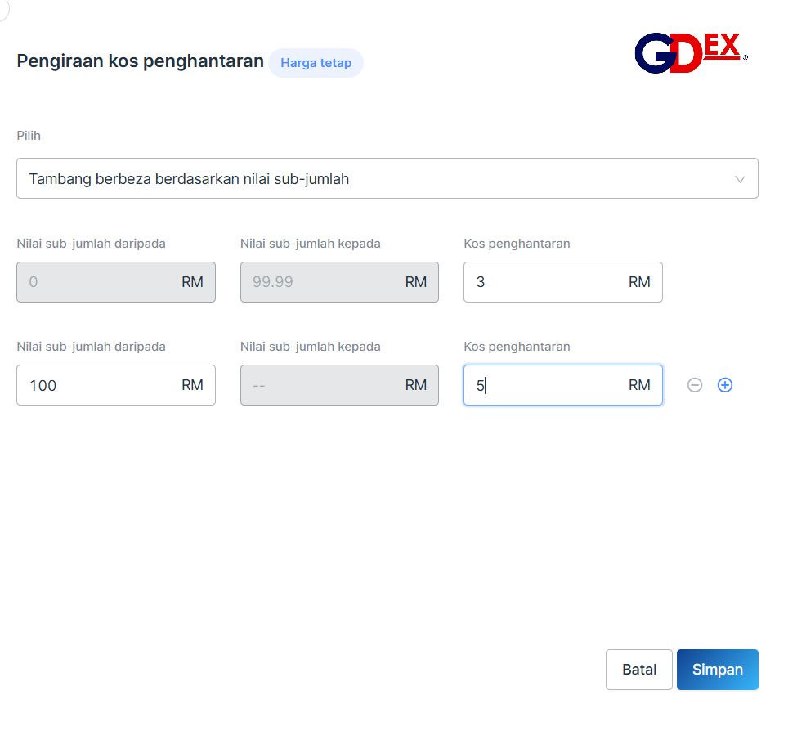The image size is (788, 753).
Task: Click the chevron arrow of the Pilih dropdown
Action: tap(740, 179)
